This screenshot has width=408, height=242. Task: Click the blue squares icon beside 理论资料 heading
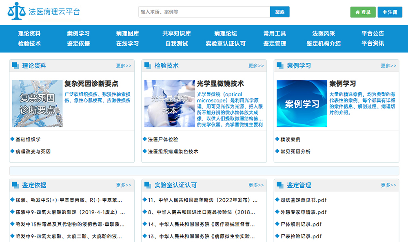(x=16, y=66)
